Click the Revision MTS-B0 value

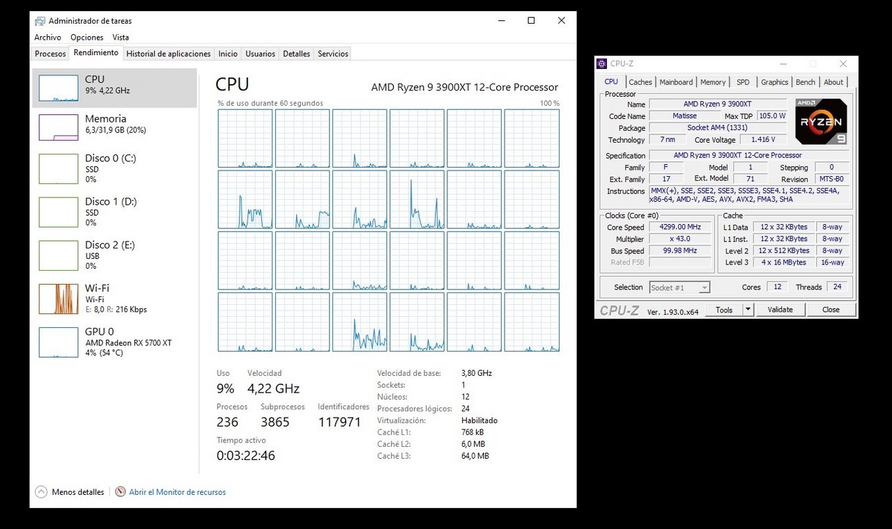tap(831, 179)
